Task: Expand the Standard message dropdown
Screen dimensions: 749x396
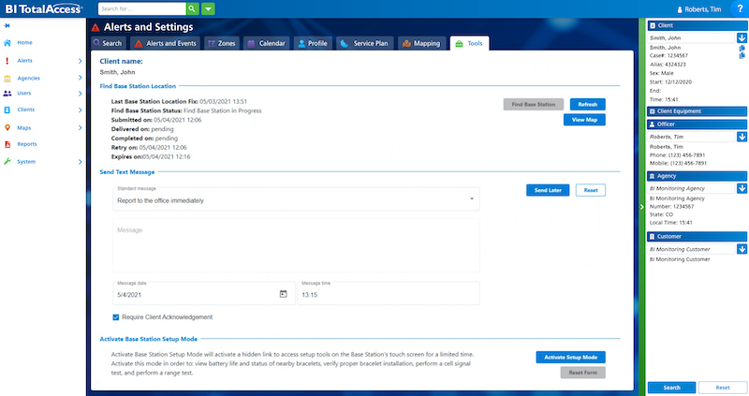Action: coord(472,199)
